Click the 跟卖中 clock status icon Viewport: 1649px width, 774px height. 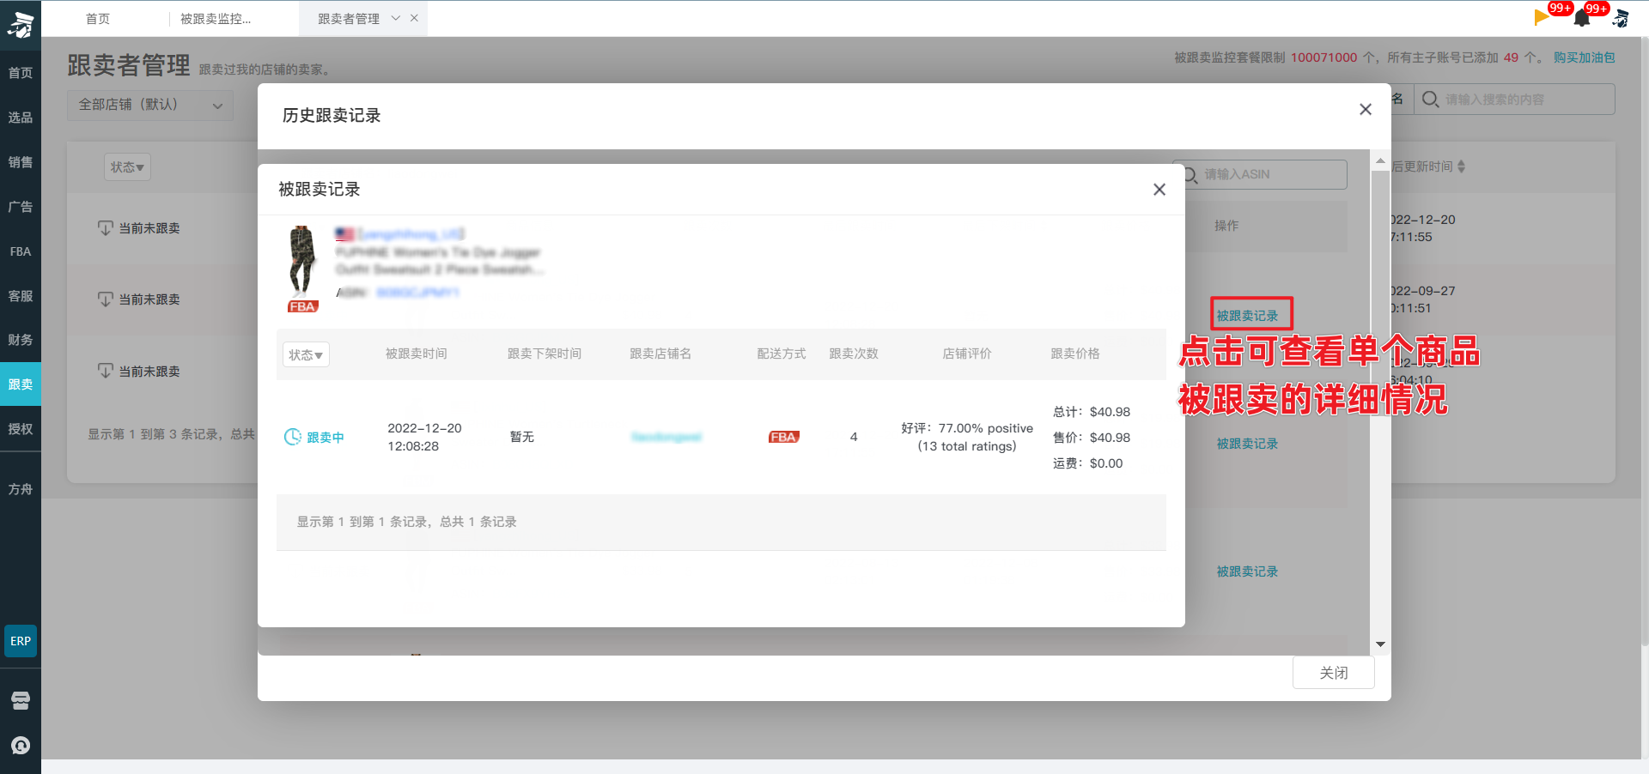tap(293, 437)
